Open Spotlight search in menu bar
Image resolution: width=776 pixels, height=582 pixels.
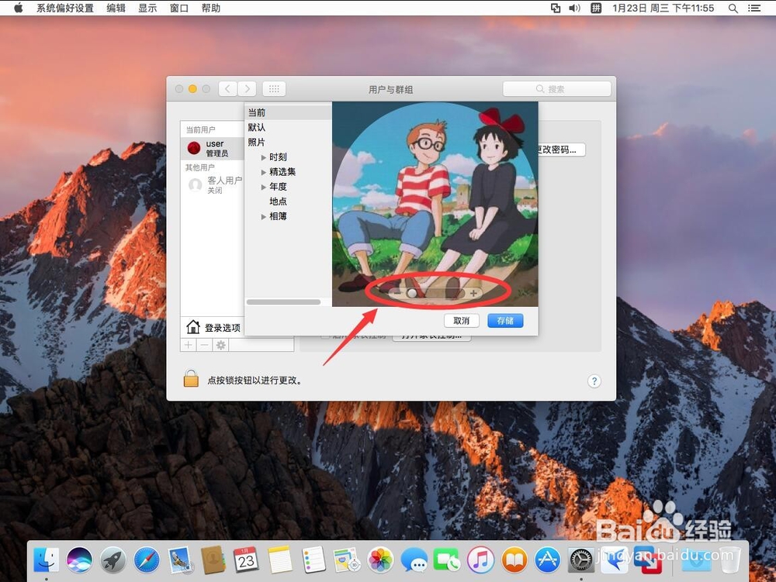[733, 8]
